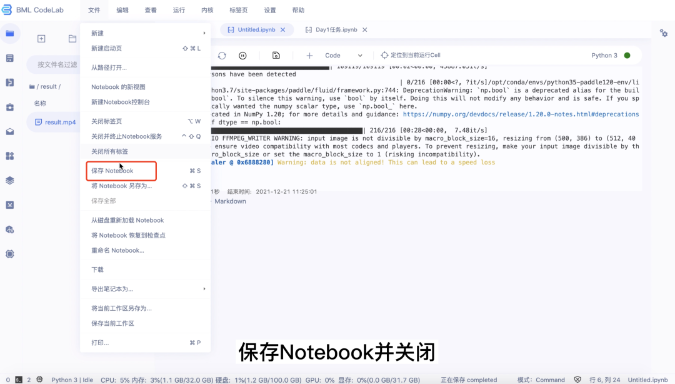This screenshot has width=675, height=384.
Task: Interrupt kernel with the pause-circle icon
Action: [242, 56]
